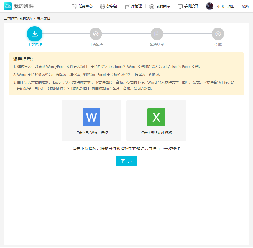Image resolution: width=253 pixels, height=248 pixels.
Task: Click the 开始解析 step circle icon
Action: (96, 34)
